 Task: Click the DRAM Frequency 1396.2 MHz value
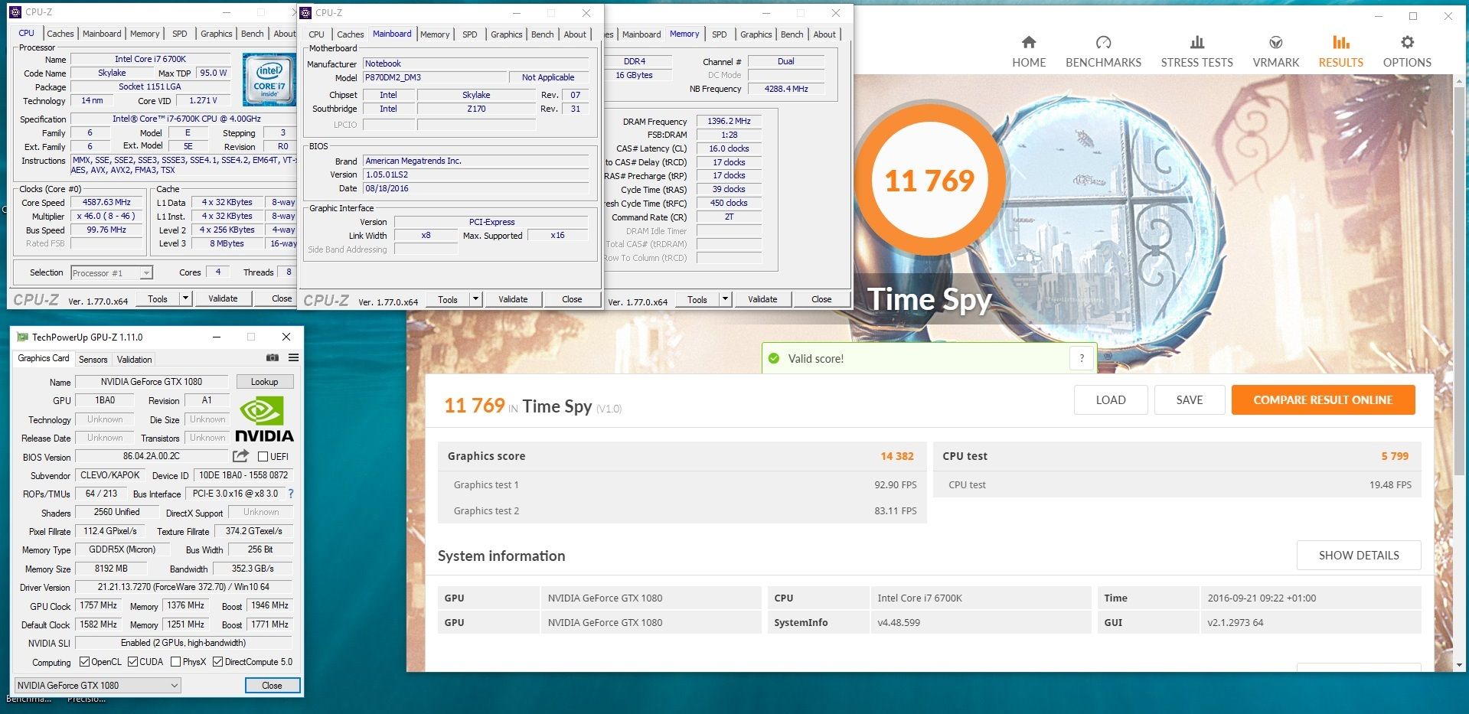pos(729,121)
